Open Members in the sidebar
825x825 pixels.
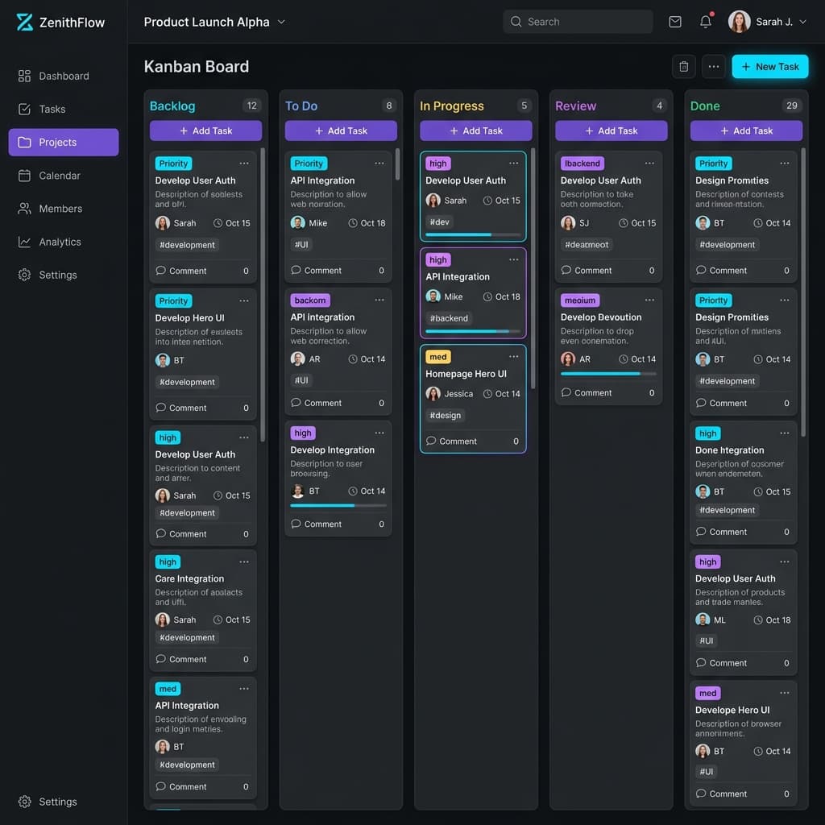pos(64,209)
